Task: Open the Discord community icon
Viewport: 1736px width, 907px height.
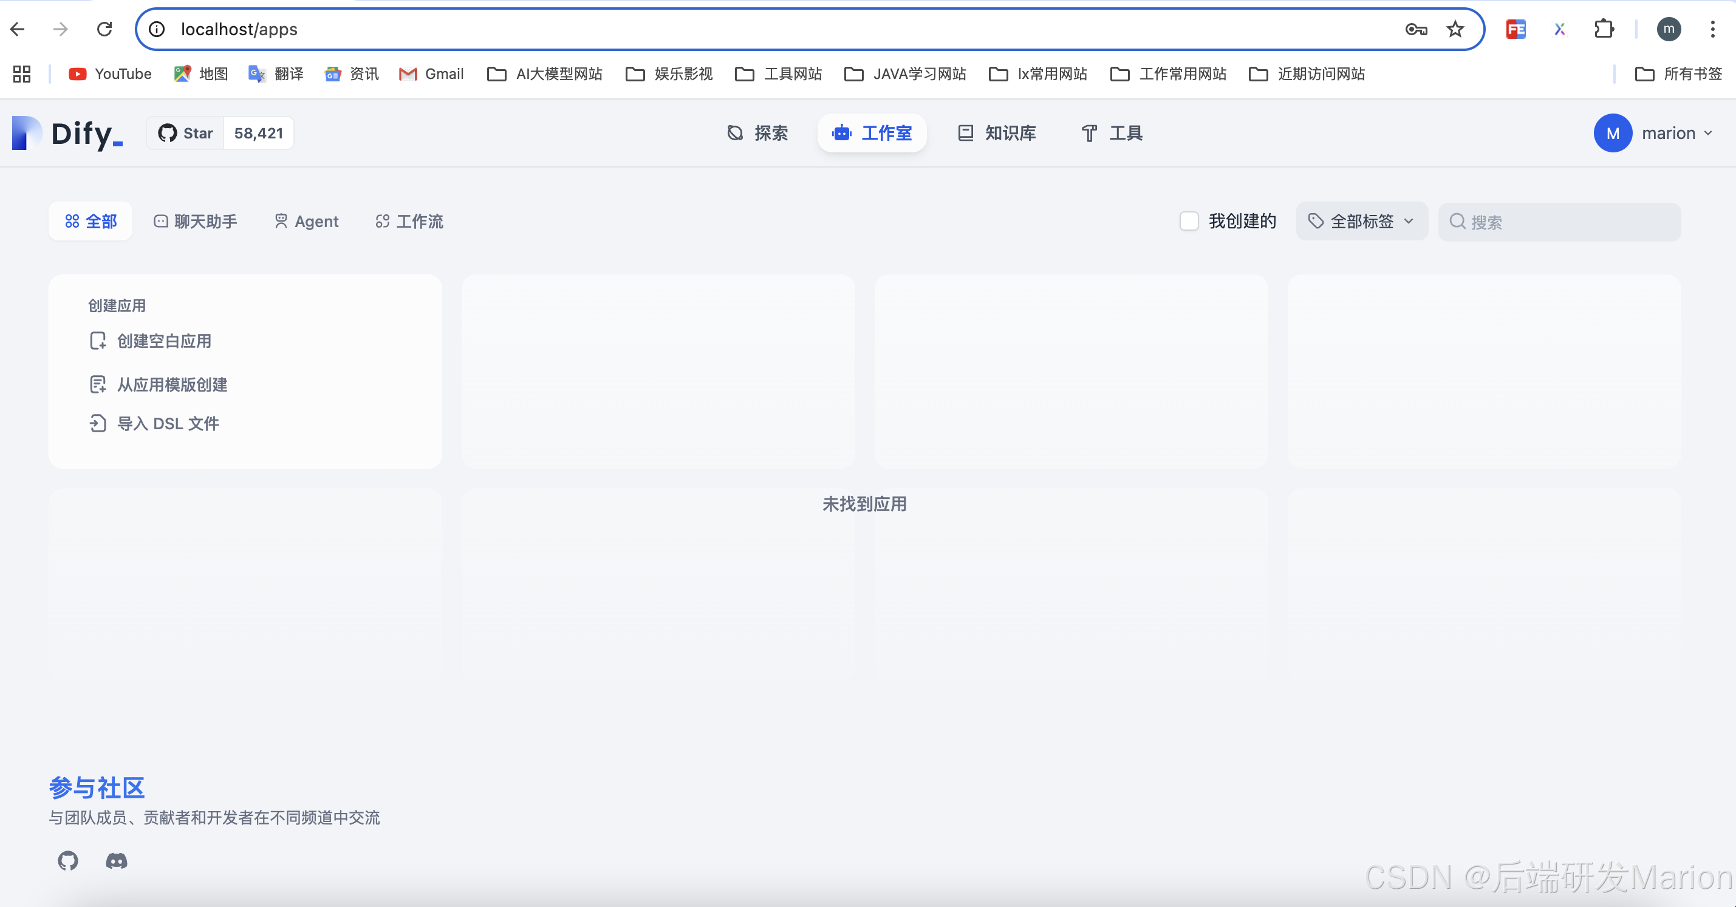Action: point(117,860)
